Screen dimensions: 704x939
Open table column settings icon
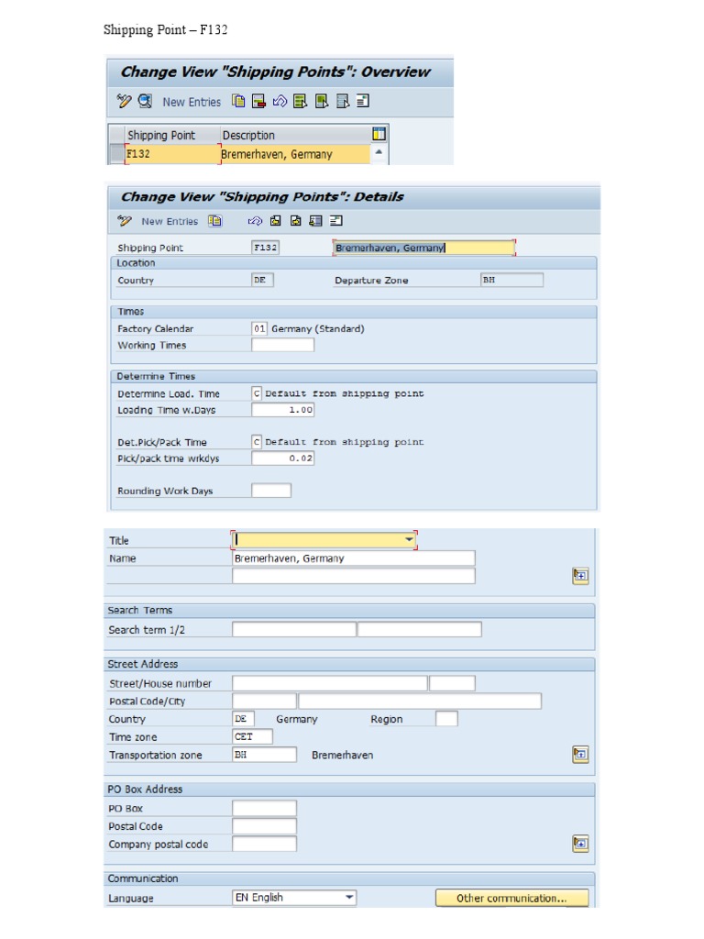click(x=379, y=134)
